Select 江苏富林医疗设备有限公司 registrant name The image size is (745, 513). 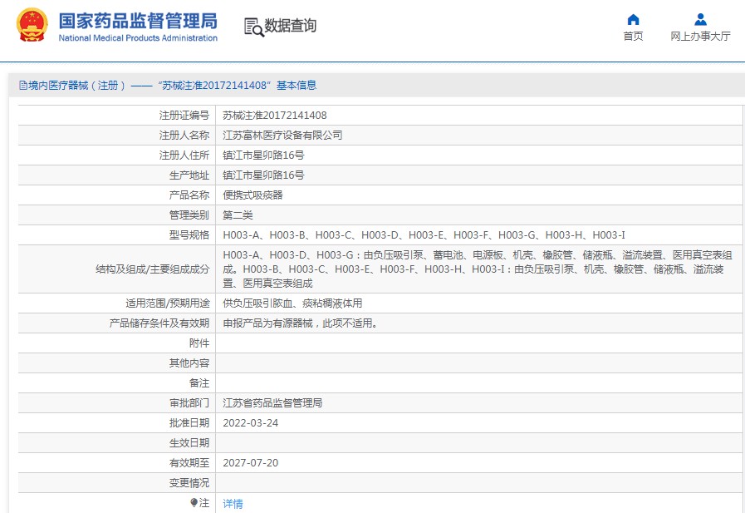(282, 136)
